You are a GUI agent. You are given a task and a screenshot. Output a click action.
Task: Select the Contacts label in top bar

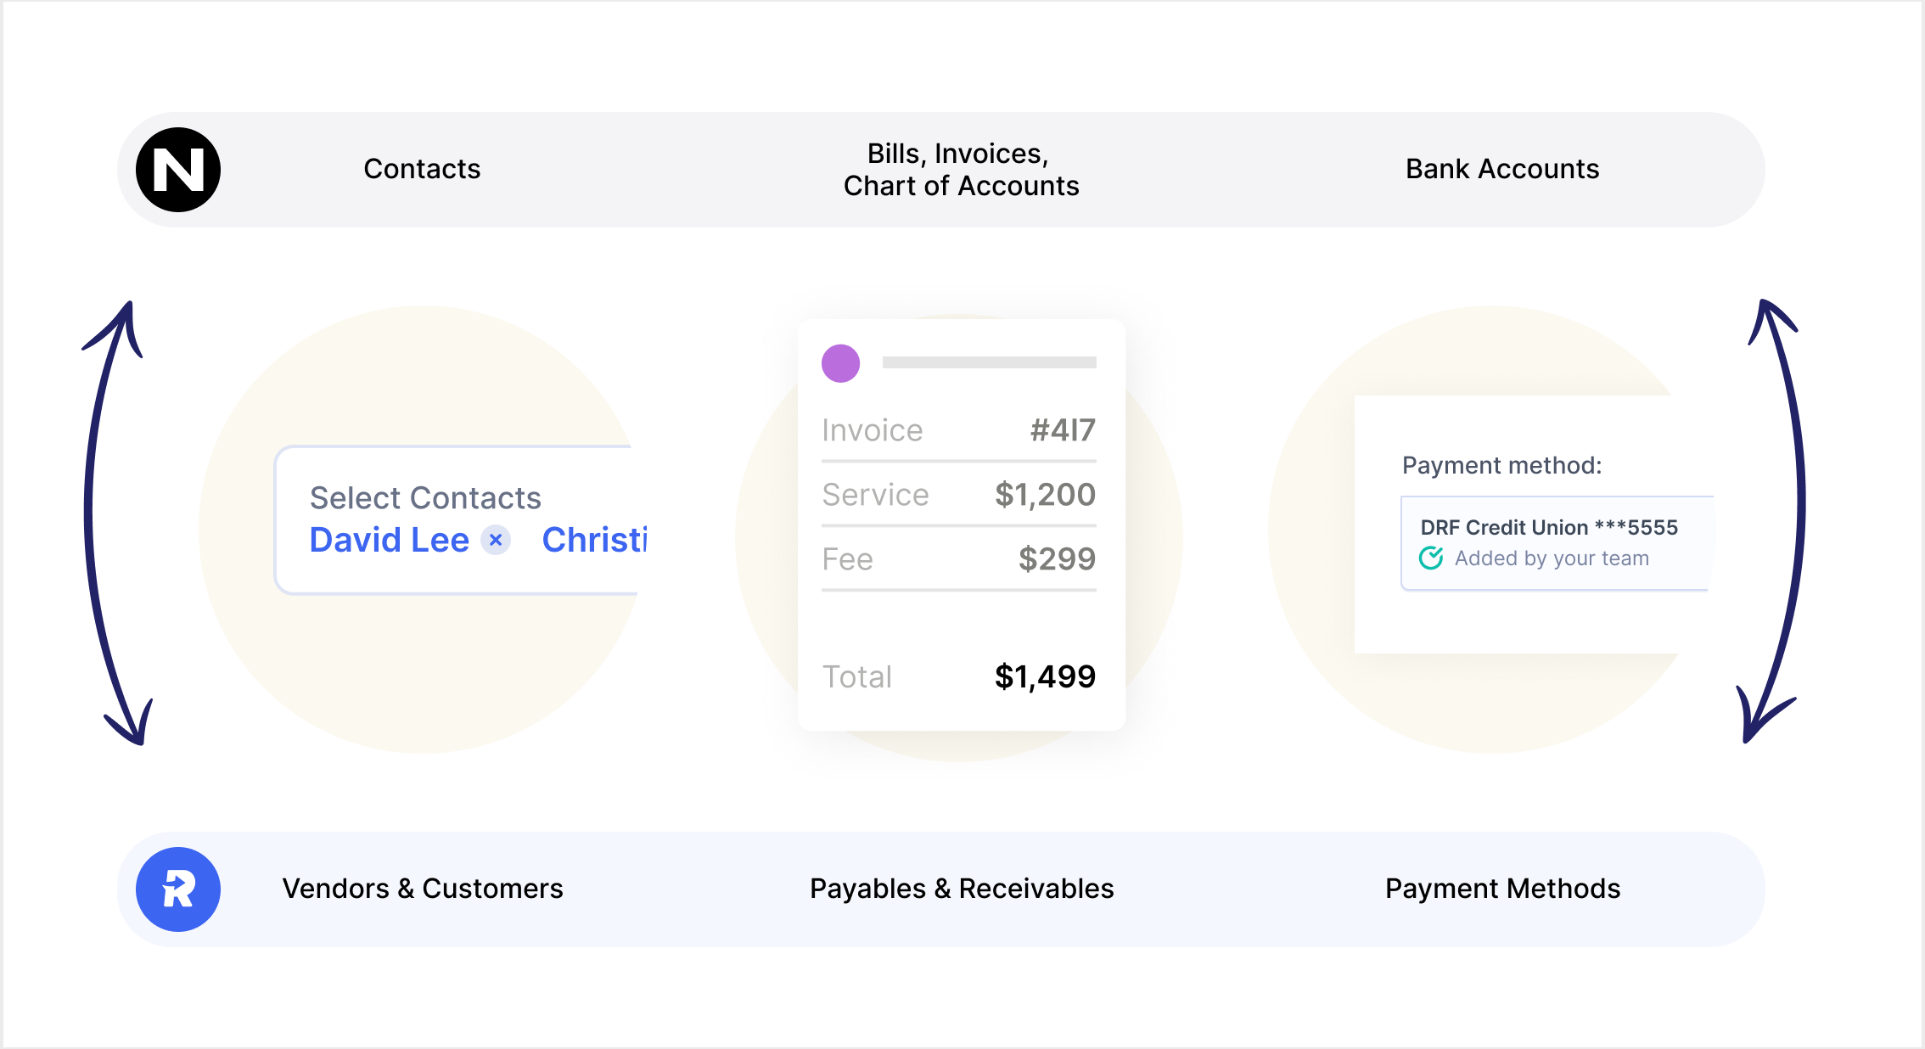[x=422, y=169]
